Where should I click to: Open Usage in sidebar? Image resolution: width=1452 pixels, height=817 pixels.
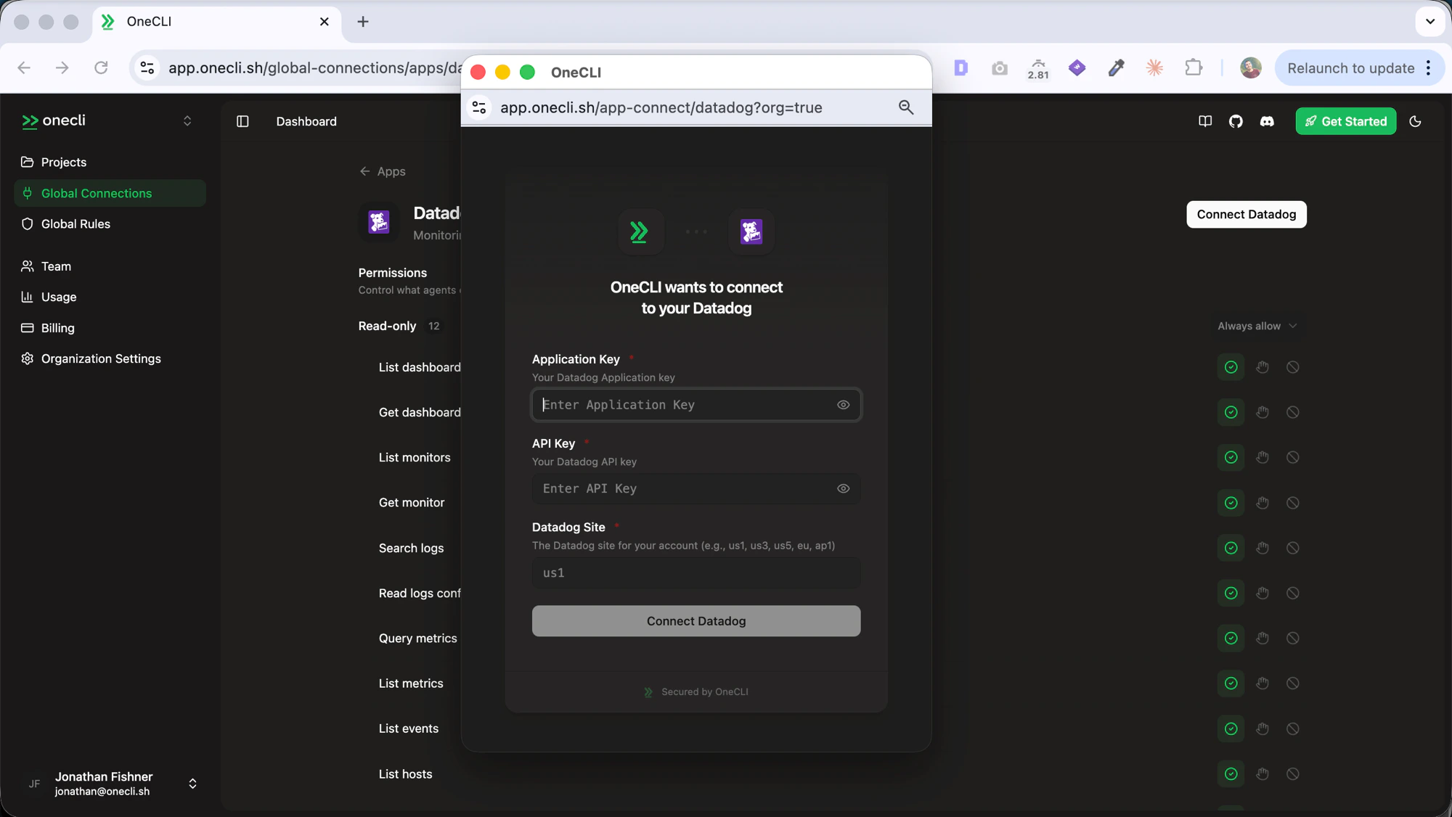pyautogui.click(x=109, y=297)
